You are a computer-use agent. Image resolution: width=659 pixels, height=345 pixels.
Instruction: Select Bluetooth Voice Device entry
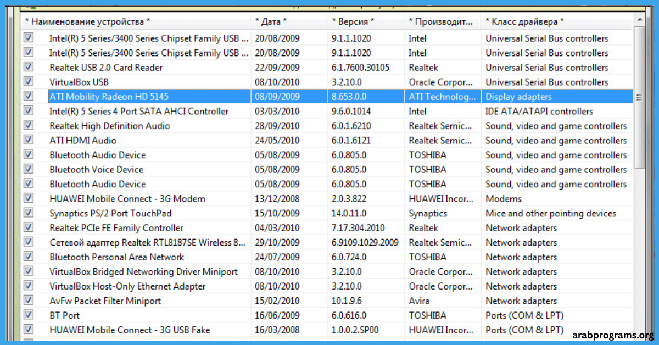click(x=96, y=169)
